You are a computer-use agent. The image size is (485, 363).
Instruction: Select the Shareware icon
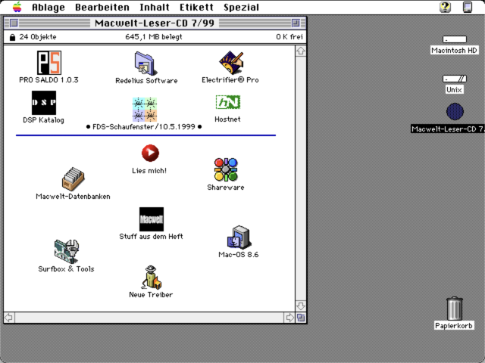pyautogui.click(x=226, y=169)
